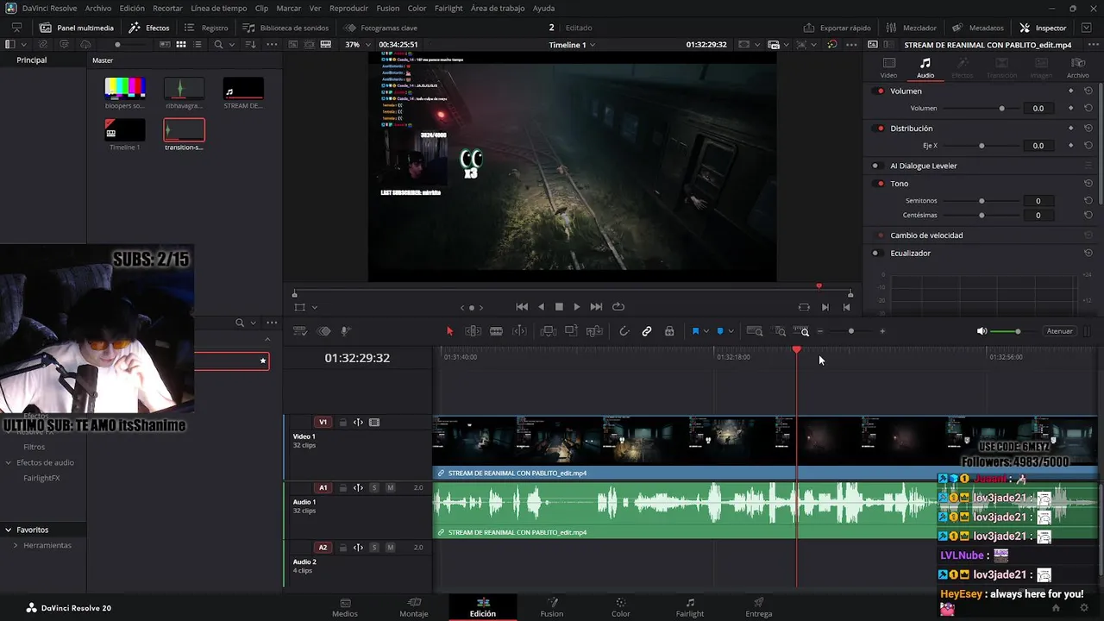Toggle timeline Snapping magnet icon
Viewport: 1104px width, 621px height.
(x=624, y=331)
